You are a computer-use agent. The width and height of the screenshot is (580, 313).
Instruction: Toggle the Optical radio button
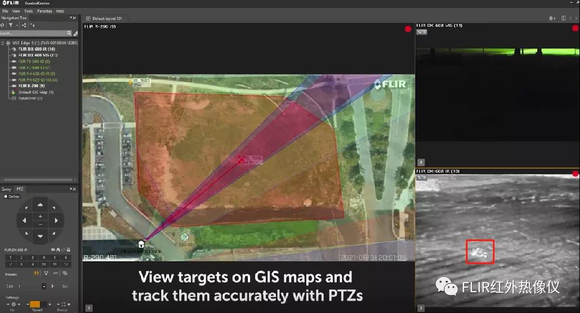coord(6,196)
